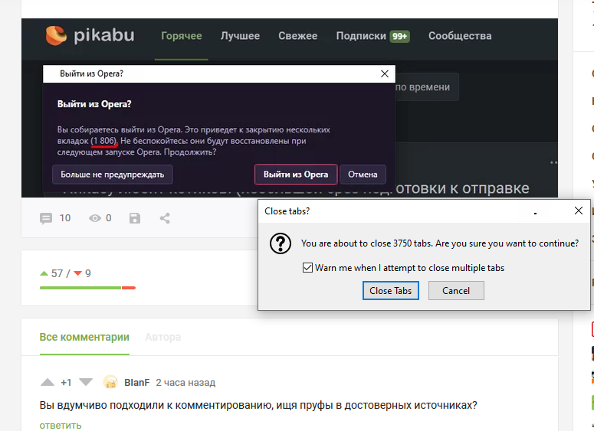Viewport: 594px width, 431px height.
Task: Downvote BlanF's comment
Action: 86,382
